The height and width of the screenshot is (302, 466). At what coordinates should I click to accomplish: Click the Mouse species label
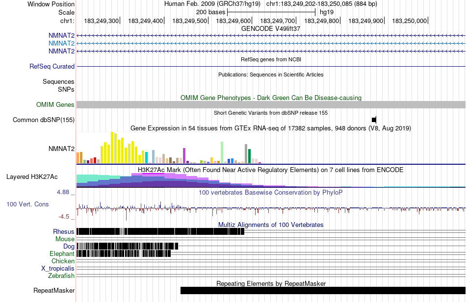point(65,239)
